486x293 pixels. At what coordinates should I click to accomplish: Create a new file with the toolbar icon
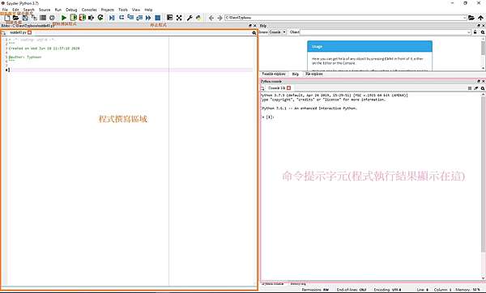(7, 18)
